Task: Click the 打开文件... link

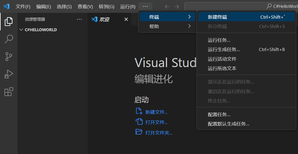Action: pyautogui.click(x=156, y=122)
